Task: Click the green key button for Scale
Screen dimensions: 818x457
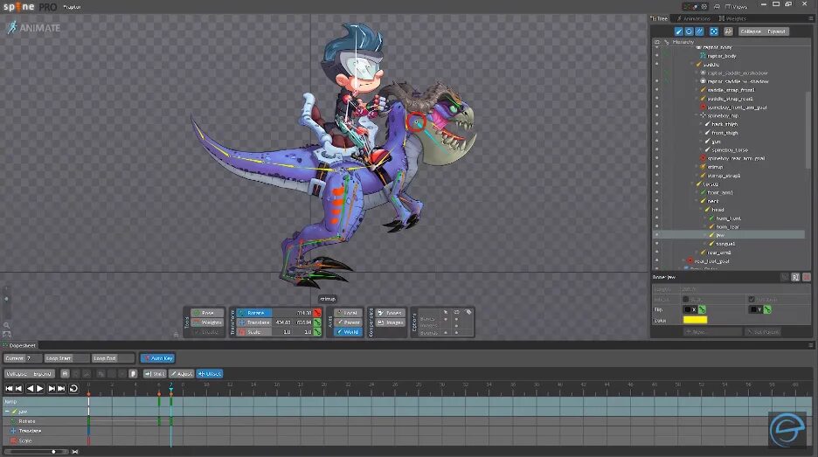Action: click(x=317, y=332)
